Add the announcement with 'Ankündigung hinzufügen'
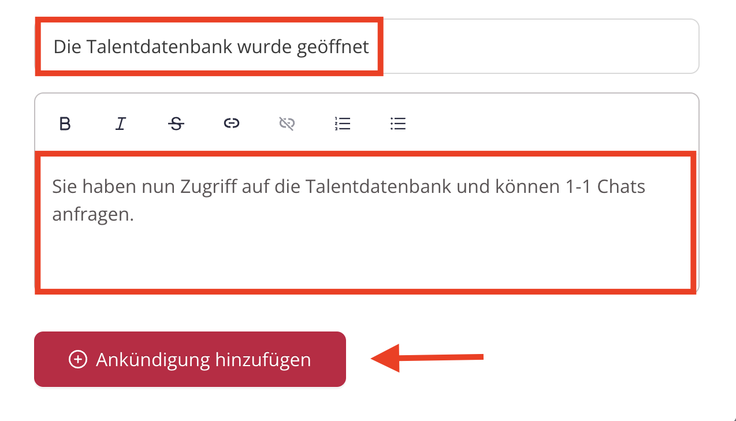The width and height of the screenshot is (736, 421). (x=190, y=359)
